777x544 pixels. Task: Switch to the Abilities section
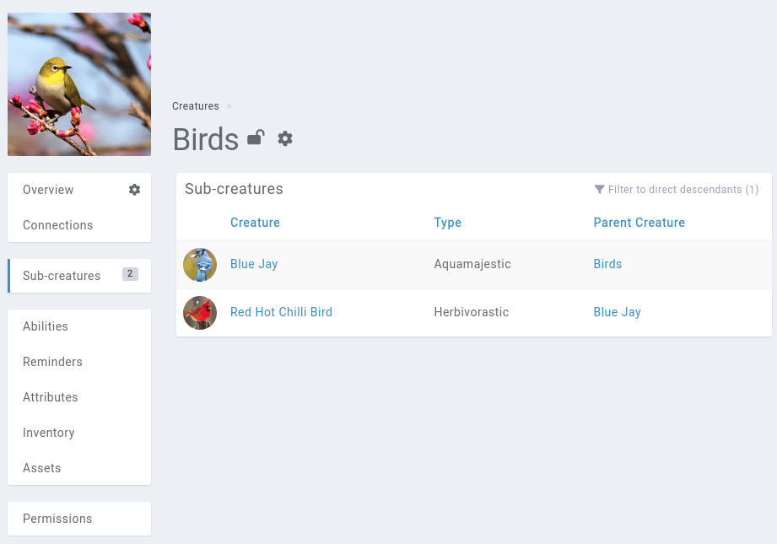pos(46,326)
